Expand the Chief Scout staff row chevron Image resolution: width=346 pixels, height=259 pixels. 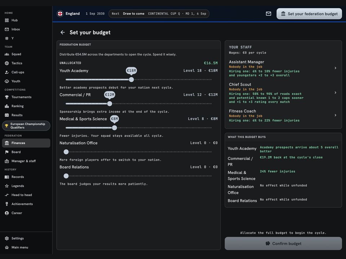[335, 93]
